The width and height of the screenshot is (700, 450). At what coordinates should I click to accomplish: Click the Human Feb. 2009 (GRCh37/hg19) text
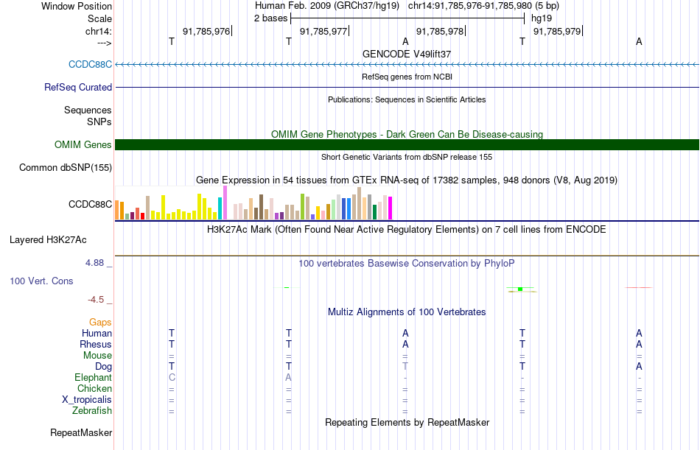329,6
